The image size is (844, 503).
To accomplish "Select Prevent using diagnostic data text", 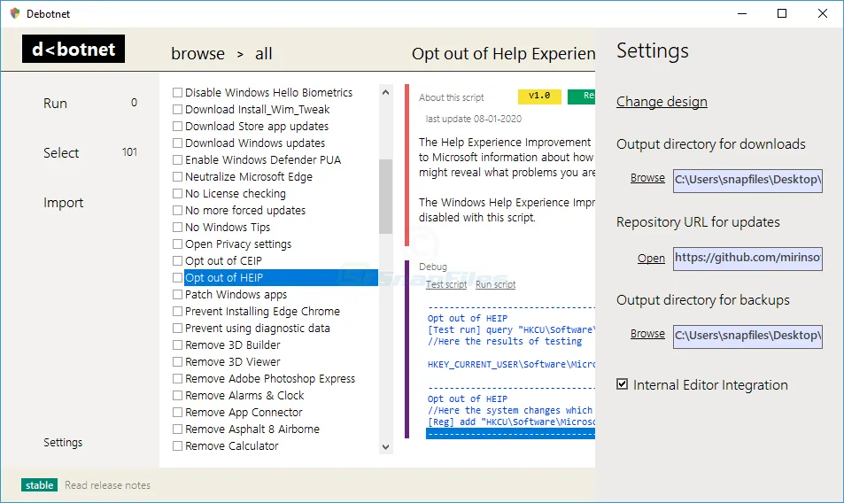I will pyautogui.click(x=258, y=329).
